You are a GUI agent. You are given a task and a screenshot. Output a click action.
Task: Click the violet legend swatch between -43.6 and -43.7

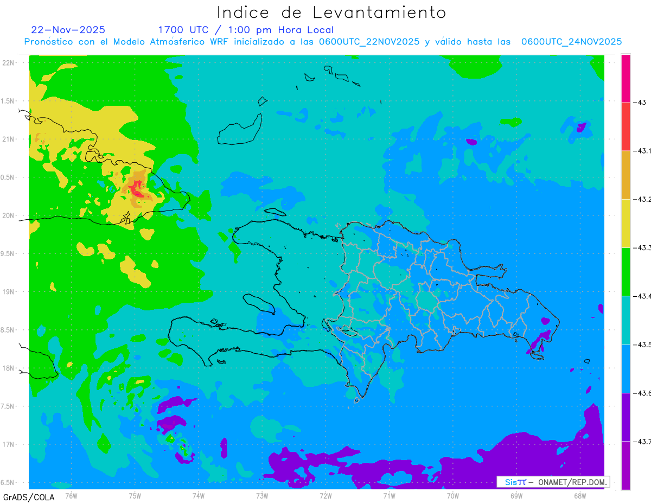626,417
